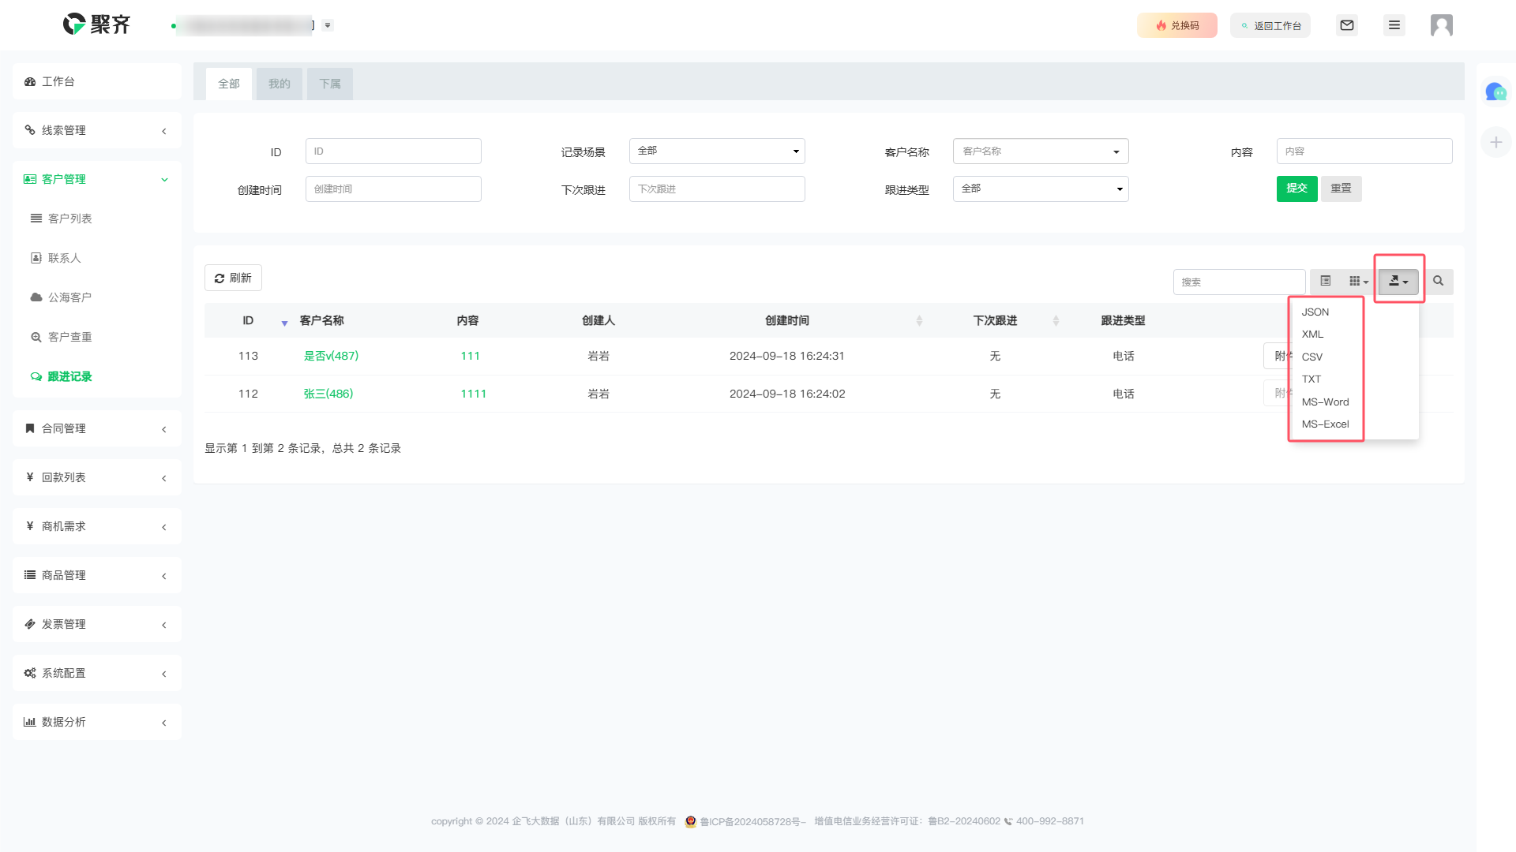Open 工作台 in sidebar
The image size is (1516, 852).
click(97, 81)
